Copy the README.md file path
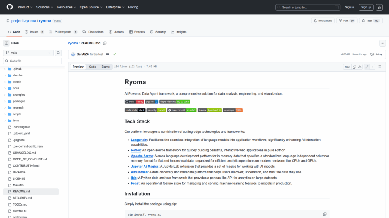Image resolution: width=389 pixels, height=218 pixels. [105, 43]
